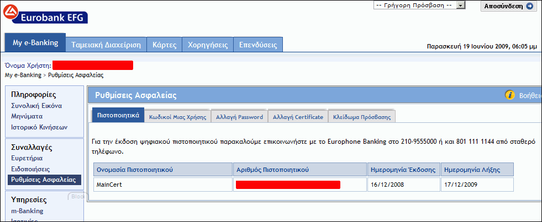Select Κωδικοί Μιας Χρήσης sub-tab
This screenshot has height=222, width=542.
178,117
